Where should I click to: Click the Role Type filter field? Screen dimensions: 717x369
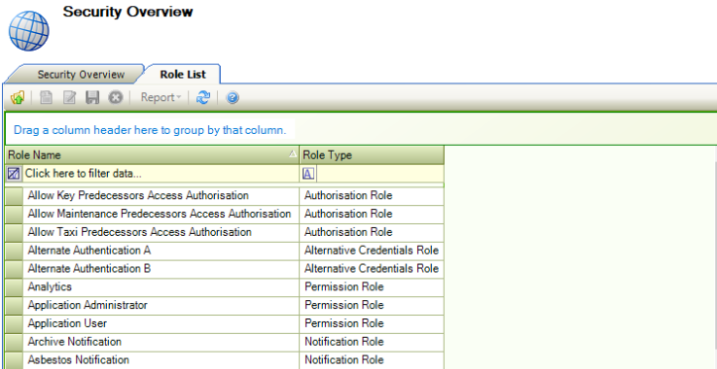(379, 174)
